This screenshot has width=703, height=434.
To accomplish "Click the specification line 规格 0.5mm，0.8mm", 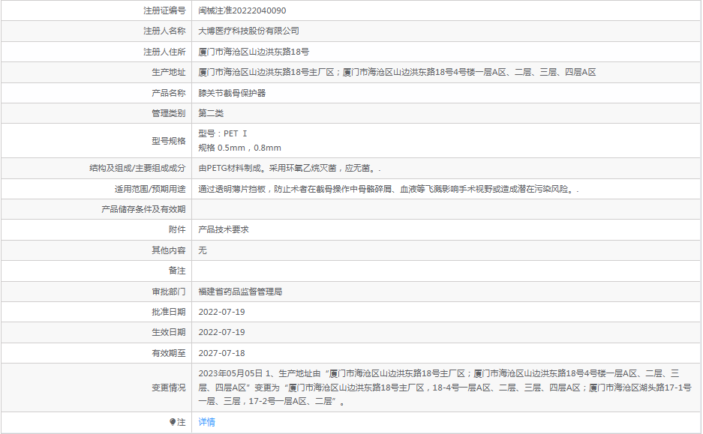I will (239, 148).
